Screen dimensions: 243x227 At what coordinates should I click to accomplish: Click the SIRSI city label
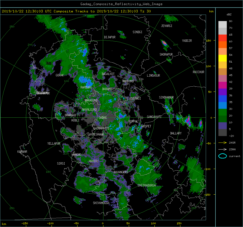61,164
